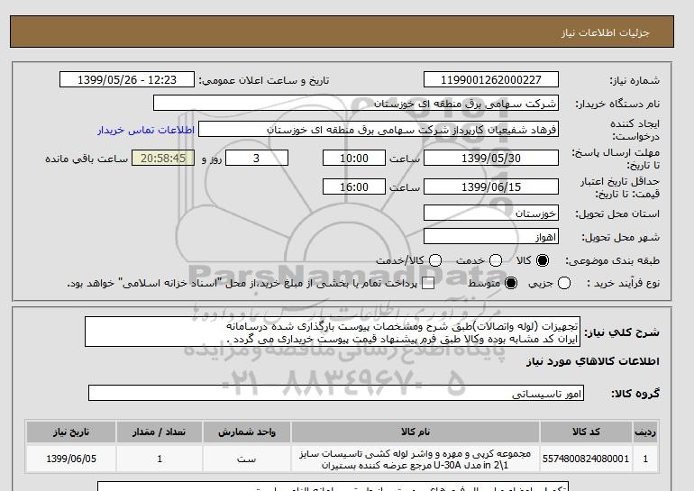Screen dimensions: 694x491
Task: Click the response deadline date 1399/05/30
Action: click(491, 158)
